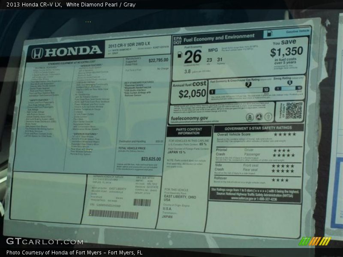Click the '$23,625.00' total price
Image resolution: width=343 pixels, height=257 pixels.
coord(151,159)
